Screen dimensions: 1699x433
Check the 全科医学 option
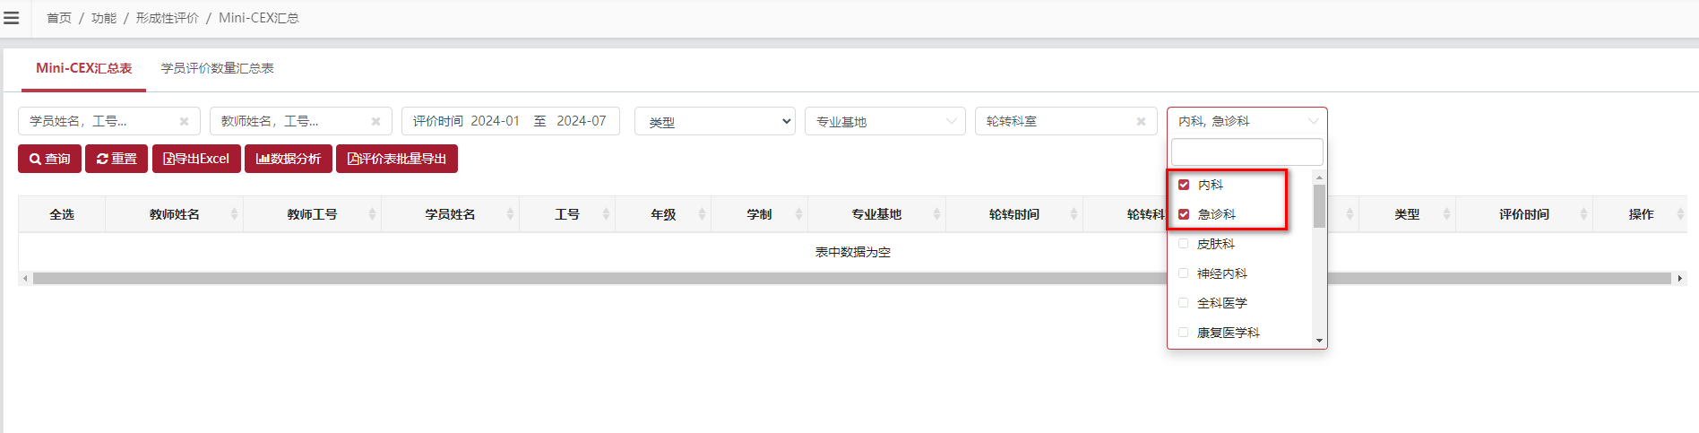pos(1184,303)
